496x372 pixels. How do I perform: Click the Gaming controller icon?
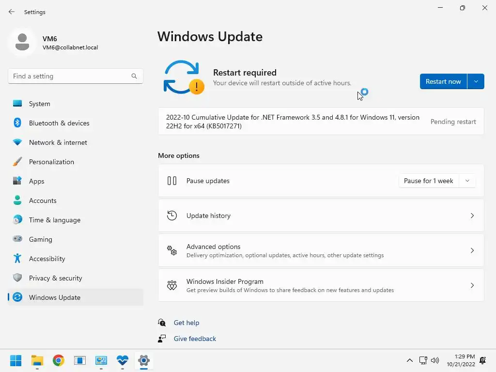tap(17, 239)
